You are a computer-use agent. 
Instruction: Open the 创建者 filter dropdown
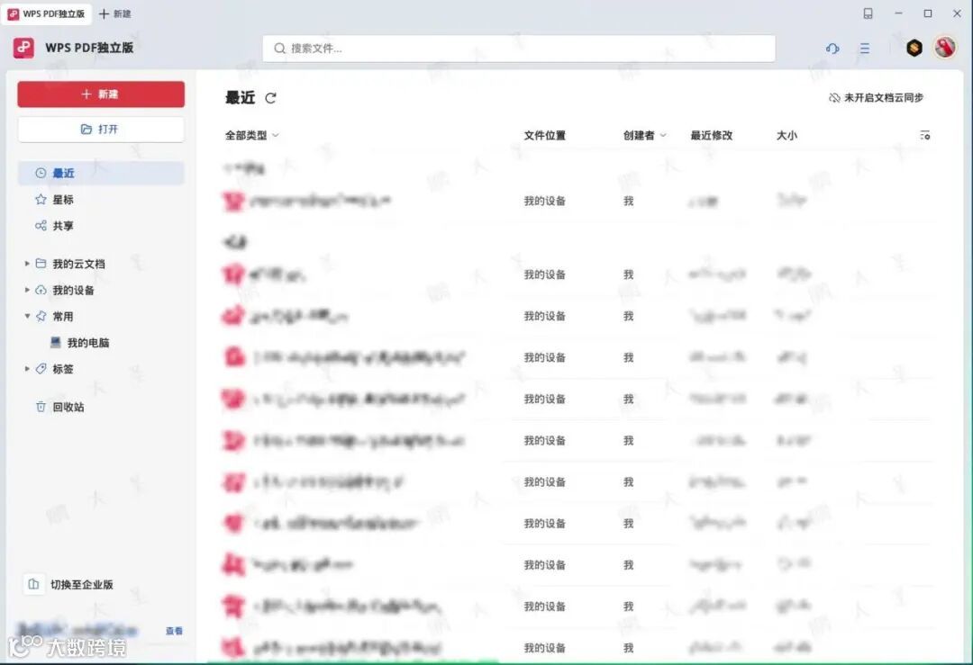pos(644,135)
